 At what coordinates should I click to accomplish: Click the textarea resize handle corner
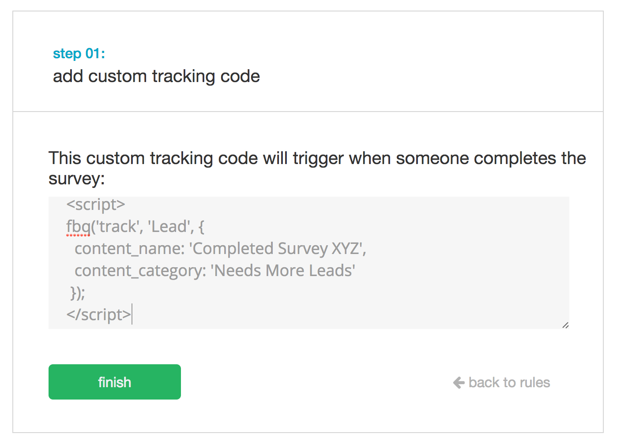click(x=565, y=325)
